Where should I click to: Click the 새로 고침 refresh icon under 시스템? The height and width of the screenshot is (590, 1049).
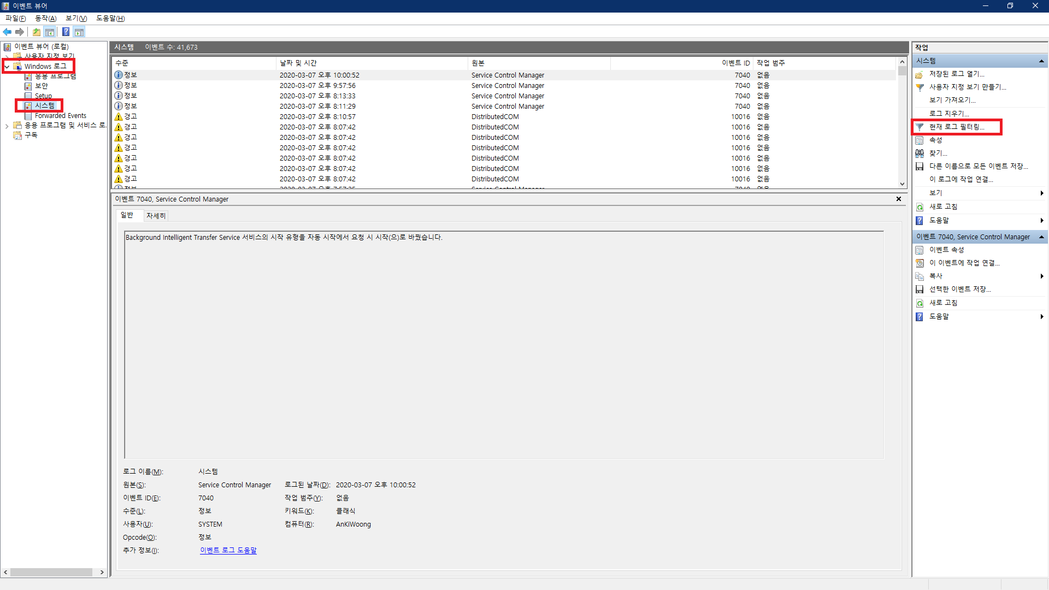[920, 207]
